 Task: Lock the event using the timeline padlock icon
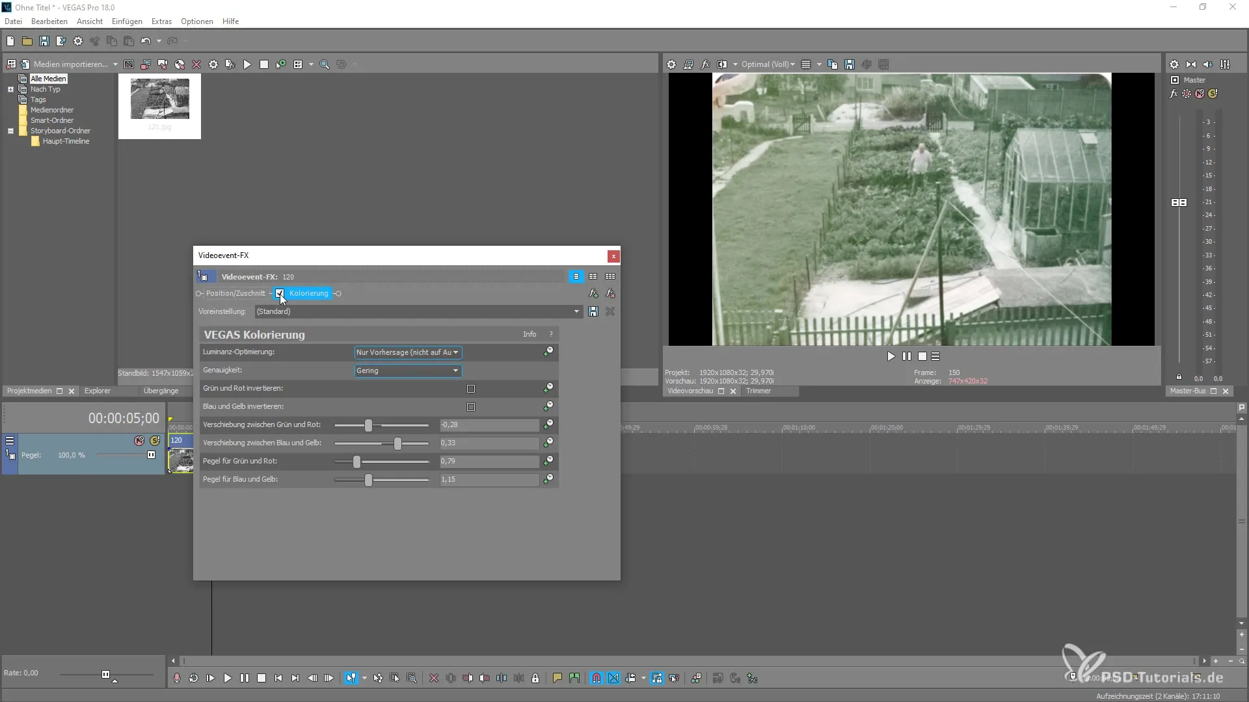[x=535, y=678]
